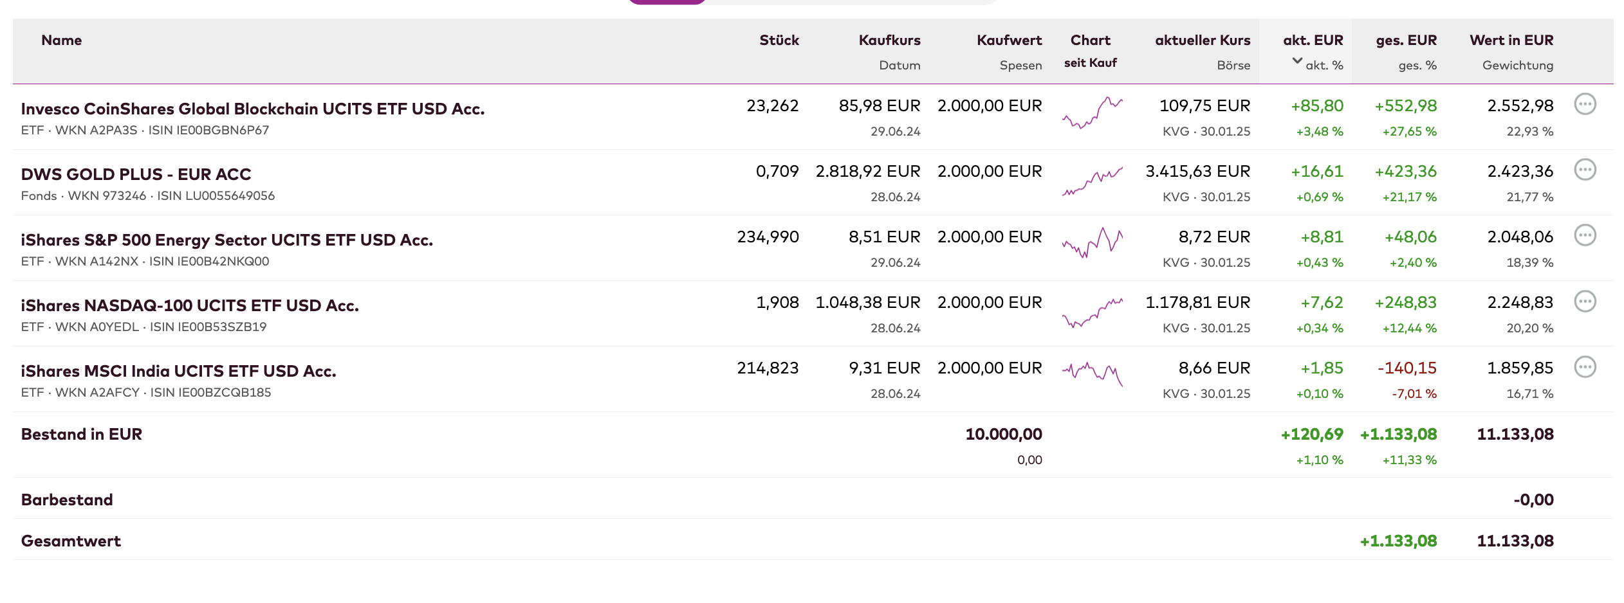Open the iShares MSCI India sparkline chart
This screenshot has height=603, width=1624.
(1092, 373)
